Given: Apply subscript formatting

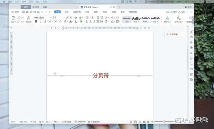Looking at the screenshot, I should pyautogui.click(x=60, y=21).
